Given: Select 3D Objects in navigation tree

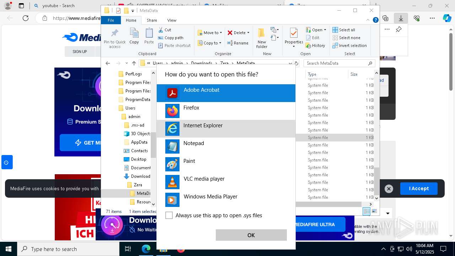Looking at the screenshot, I should click(137, 134).
